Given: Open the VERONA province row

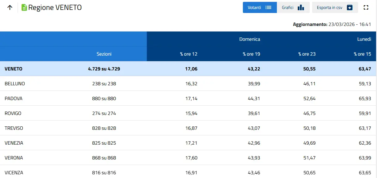Looking at the screenshot, I should [x=14, y=158].
